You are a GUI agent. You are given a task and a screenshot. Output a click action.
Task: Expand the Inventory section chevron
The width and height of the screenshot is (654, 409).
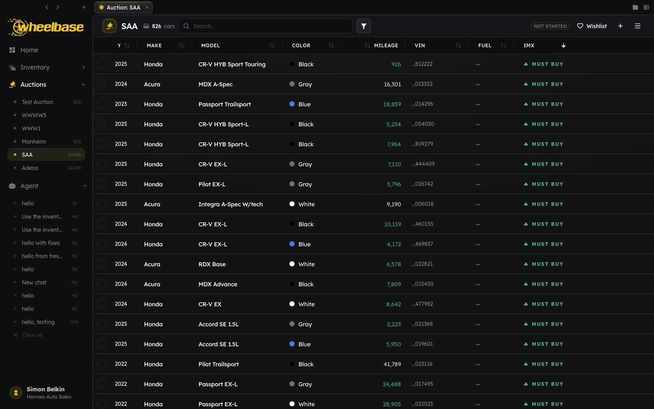click(84, 67)
